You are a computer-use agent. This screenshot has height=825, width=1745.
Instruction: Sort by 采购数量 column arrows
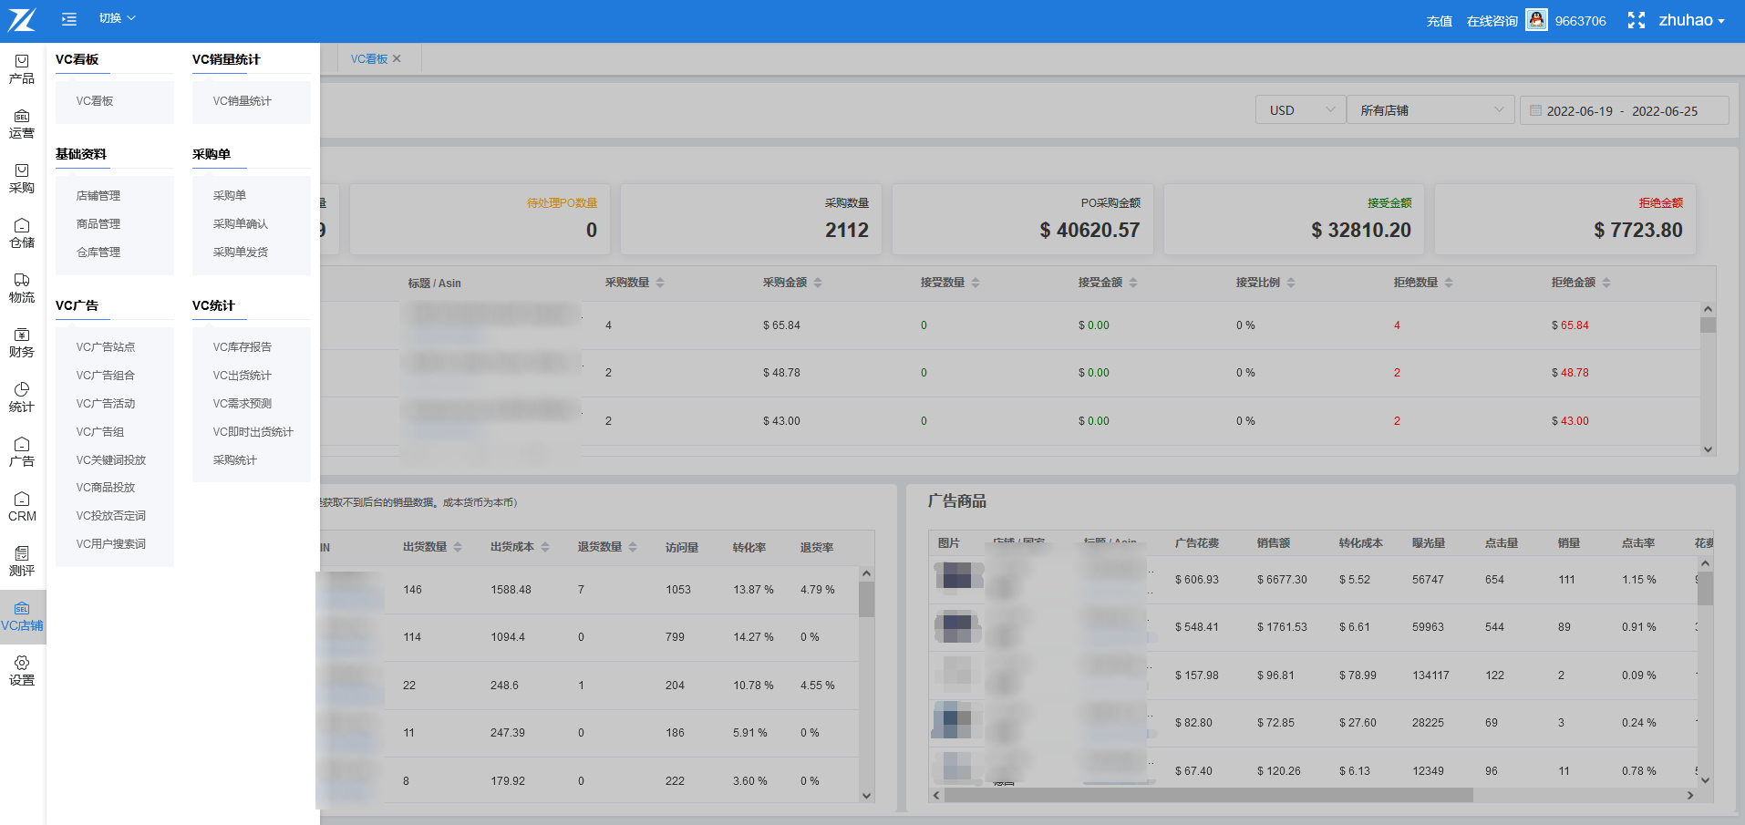660,283
